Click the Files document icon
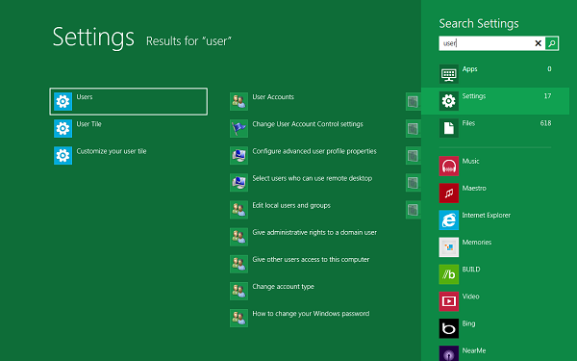 pyautogui.click(x=448, y=128)
